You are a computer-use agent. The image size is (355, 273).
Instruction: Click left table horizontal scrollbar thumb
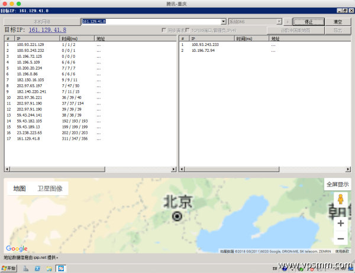click(x=57, y=169)
